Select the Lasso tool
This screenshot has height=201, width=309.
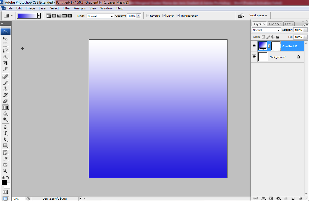point(5,51)
